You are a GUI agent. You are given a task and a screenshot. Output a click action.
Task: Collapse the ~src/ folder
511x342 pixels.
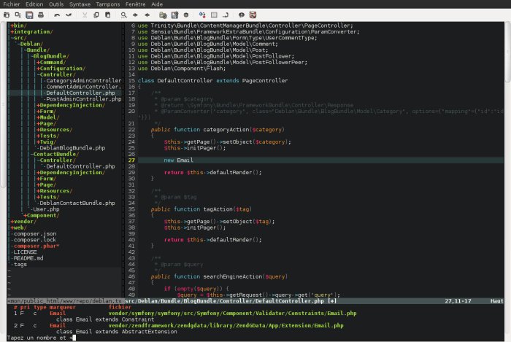[x=18, y=38]
